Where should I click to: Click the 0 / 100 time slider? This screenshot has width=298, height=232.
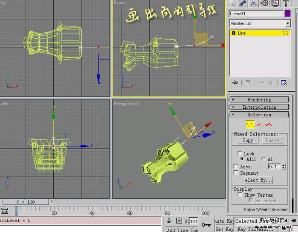click(26, 202)
